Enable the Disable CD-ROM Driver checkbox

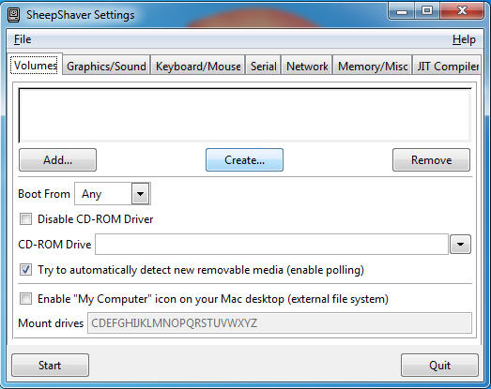click(25, 219)
